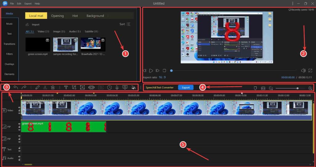
Task: Lock the Audio track
Action: (19, 160)
